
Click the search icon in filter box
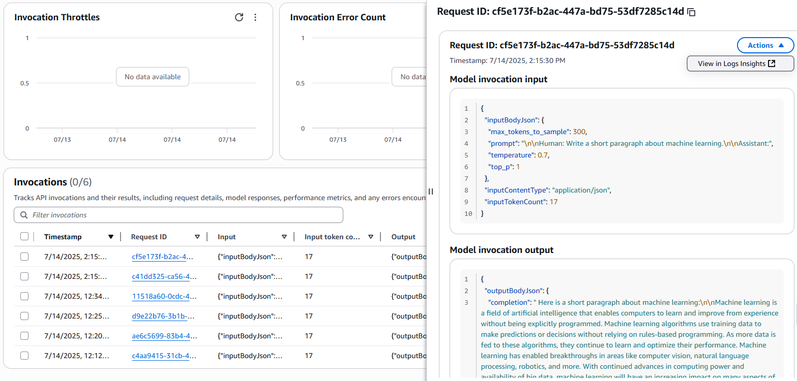[24, 215]
